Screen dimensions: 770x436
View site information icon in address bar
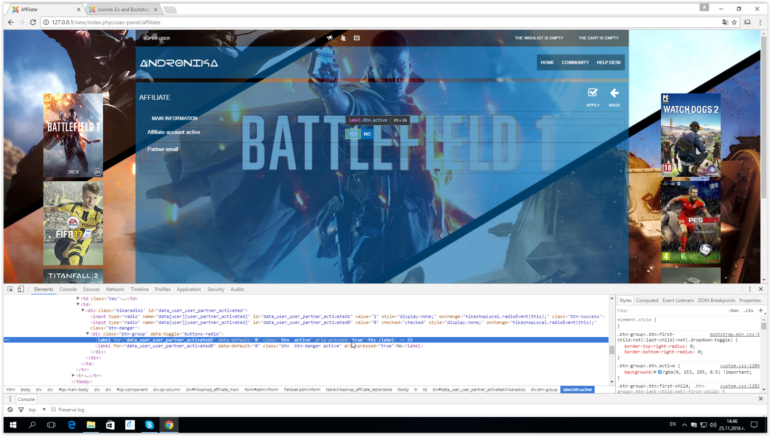46,22
